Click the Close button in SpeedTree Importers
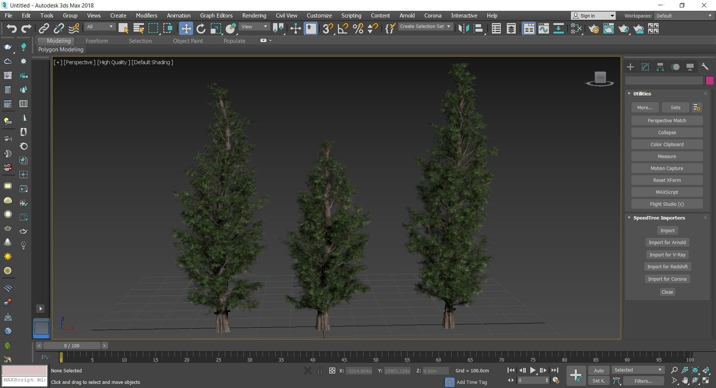The width and height of the screenshot is (716, 388). pyautogui.click(x=667, y=292)
